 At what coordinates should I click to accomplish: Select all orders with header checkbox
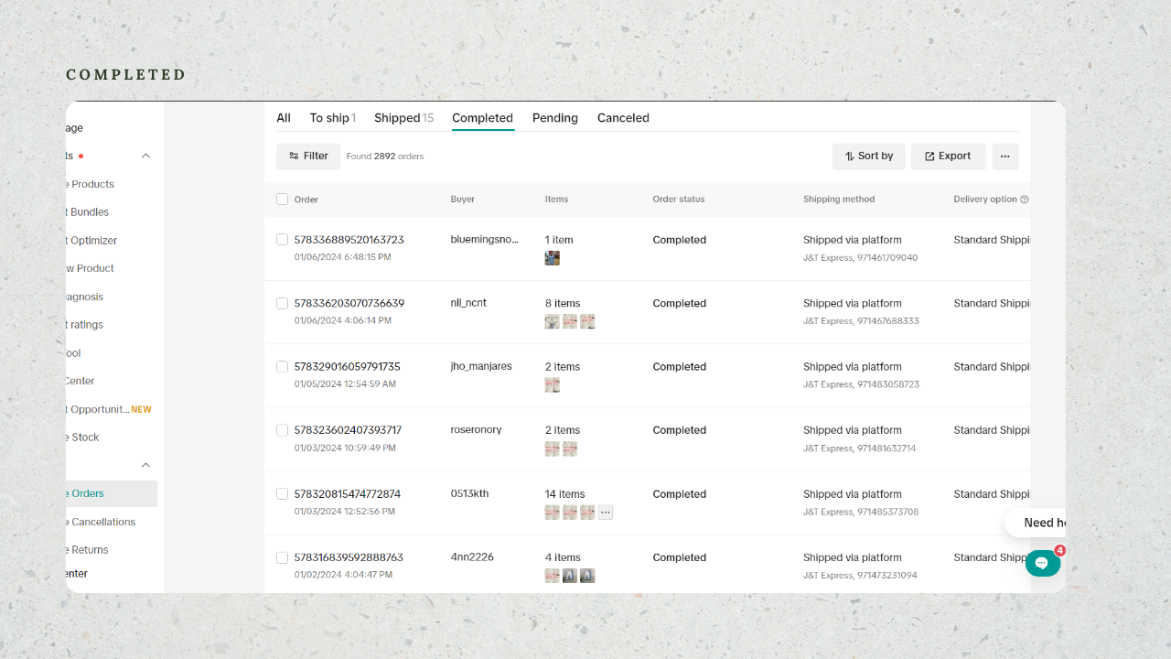click(x=282, y=200)
